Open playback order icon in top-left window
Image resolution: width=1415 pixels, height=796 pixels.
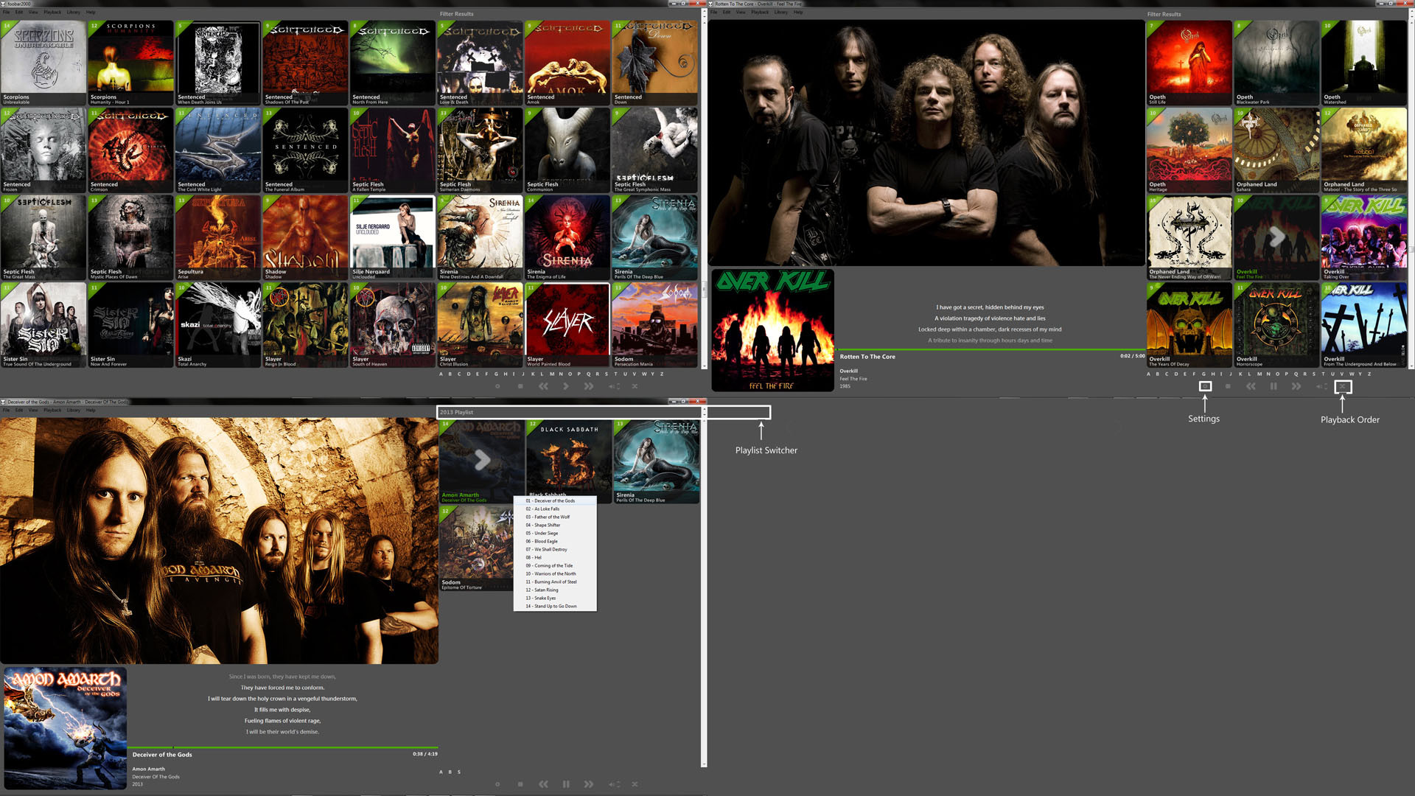[635, 386]
